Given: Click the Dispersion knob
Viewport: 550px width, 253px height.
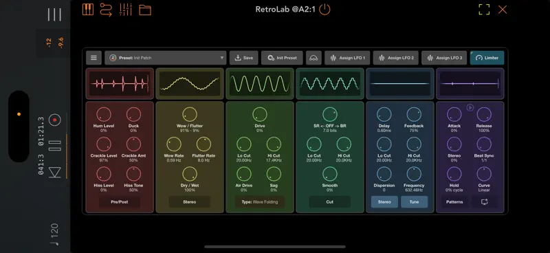Looking at the screenshot, I should click(x=384, y=174).
